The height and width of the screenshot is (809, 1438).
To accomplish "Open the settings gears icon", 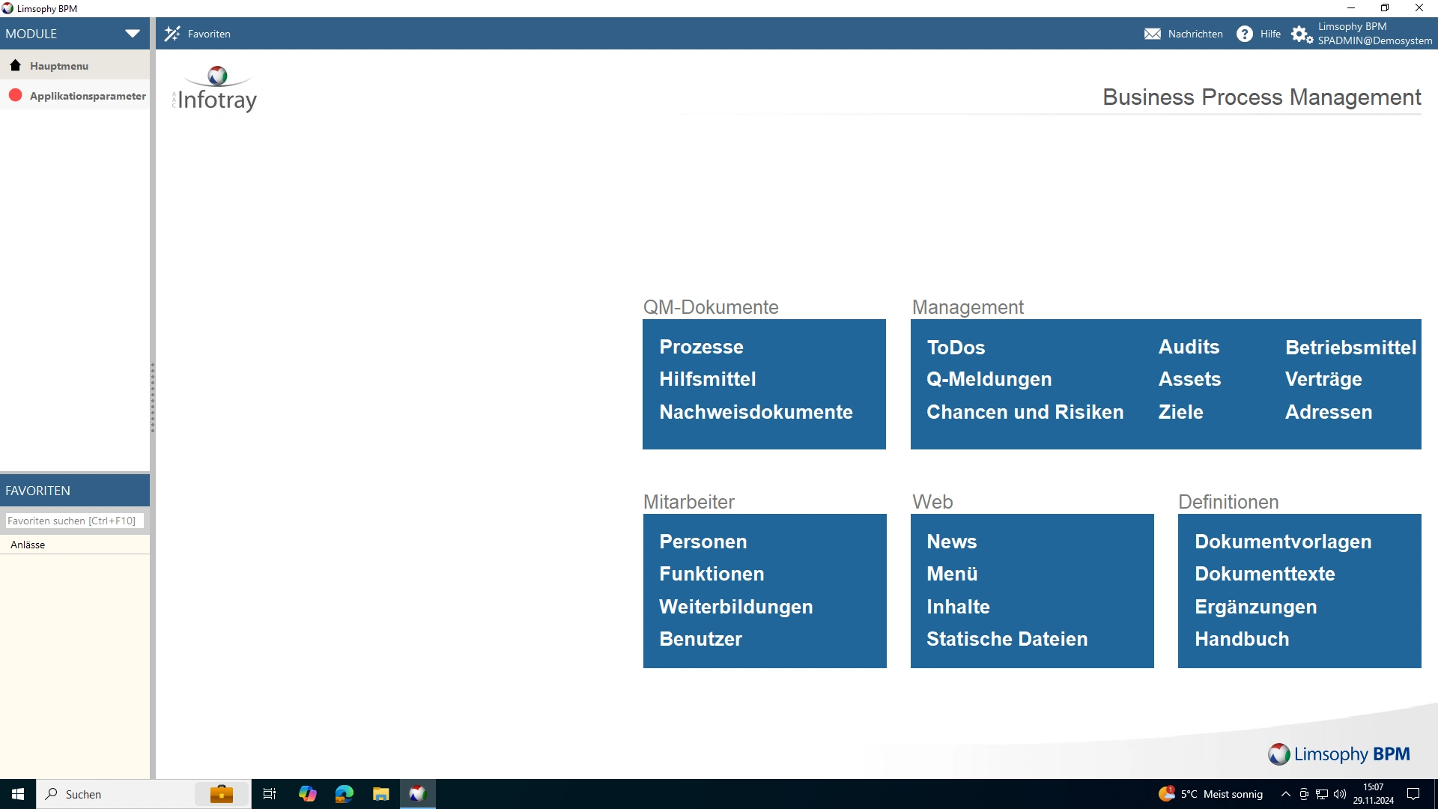I will point(1302,34).
